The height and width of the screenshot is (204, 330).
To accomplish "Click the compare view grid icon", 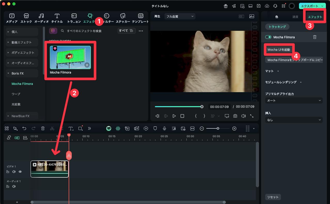I will click(x=241, y=16).
